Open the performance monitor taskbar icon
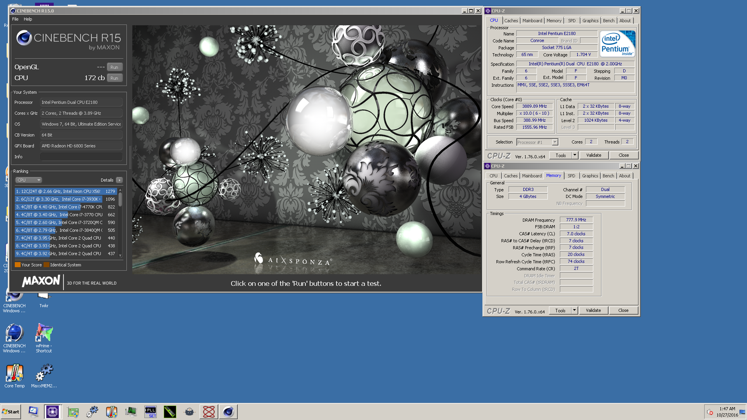Viewport: 747px width, 420px height. 131,411
